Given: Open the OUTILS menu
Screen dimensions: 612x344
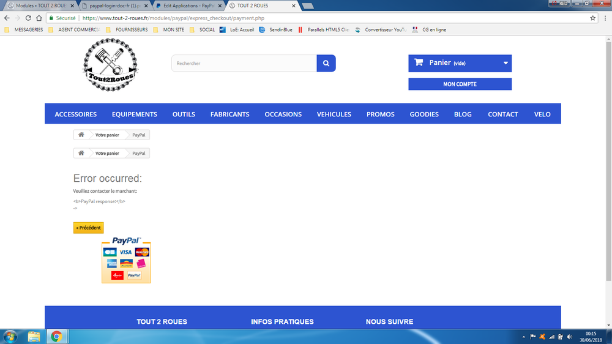Looking at the screenshot, I should (x=184, y=114).
